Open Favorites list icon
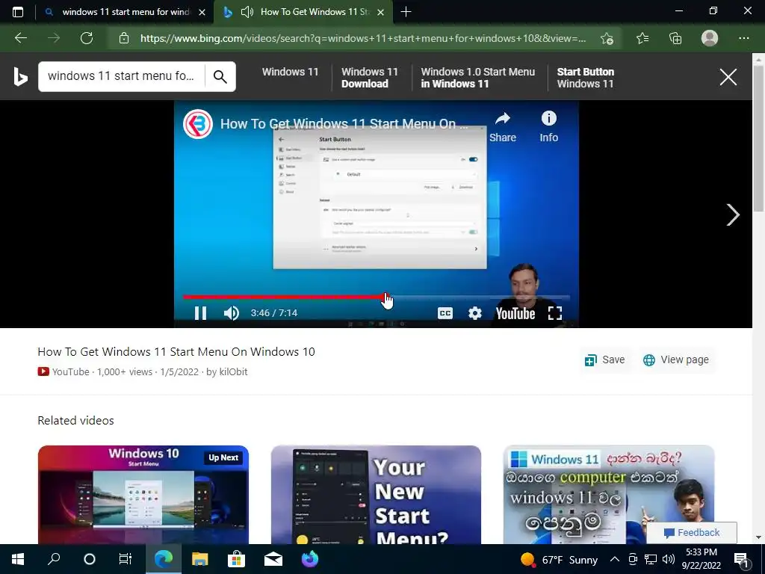 coord(642,38)
